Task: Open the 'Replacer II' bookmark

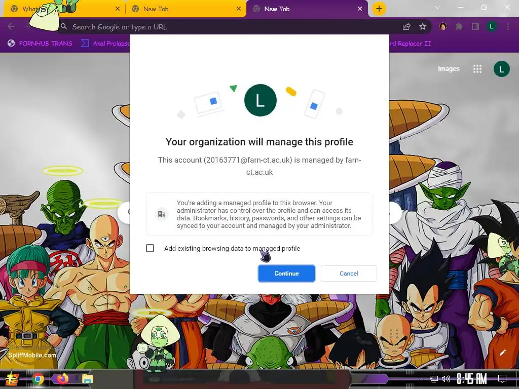Action: coord(411,44)
